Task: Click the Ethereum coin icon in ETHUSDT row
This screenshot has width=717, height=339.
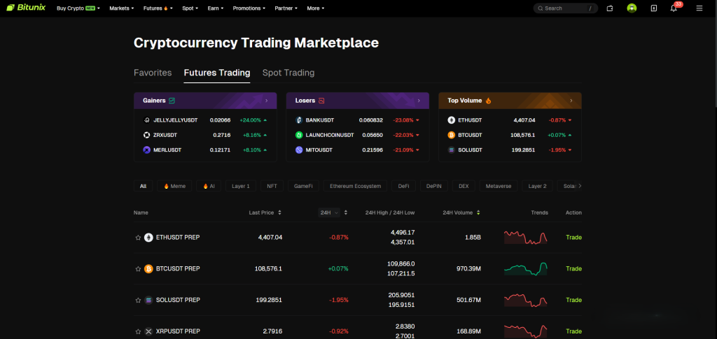Action: click(148, 238)
